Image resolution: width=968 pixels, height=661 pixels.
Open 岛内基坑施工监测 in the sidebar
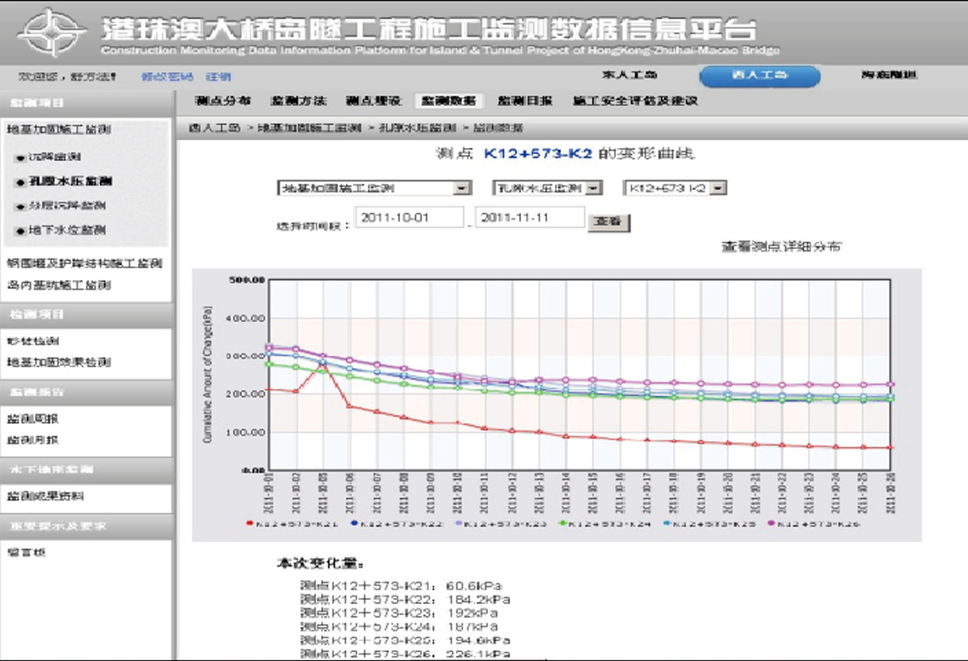59,285
